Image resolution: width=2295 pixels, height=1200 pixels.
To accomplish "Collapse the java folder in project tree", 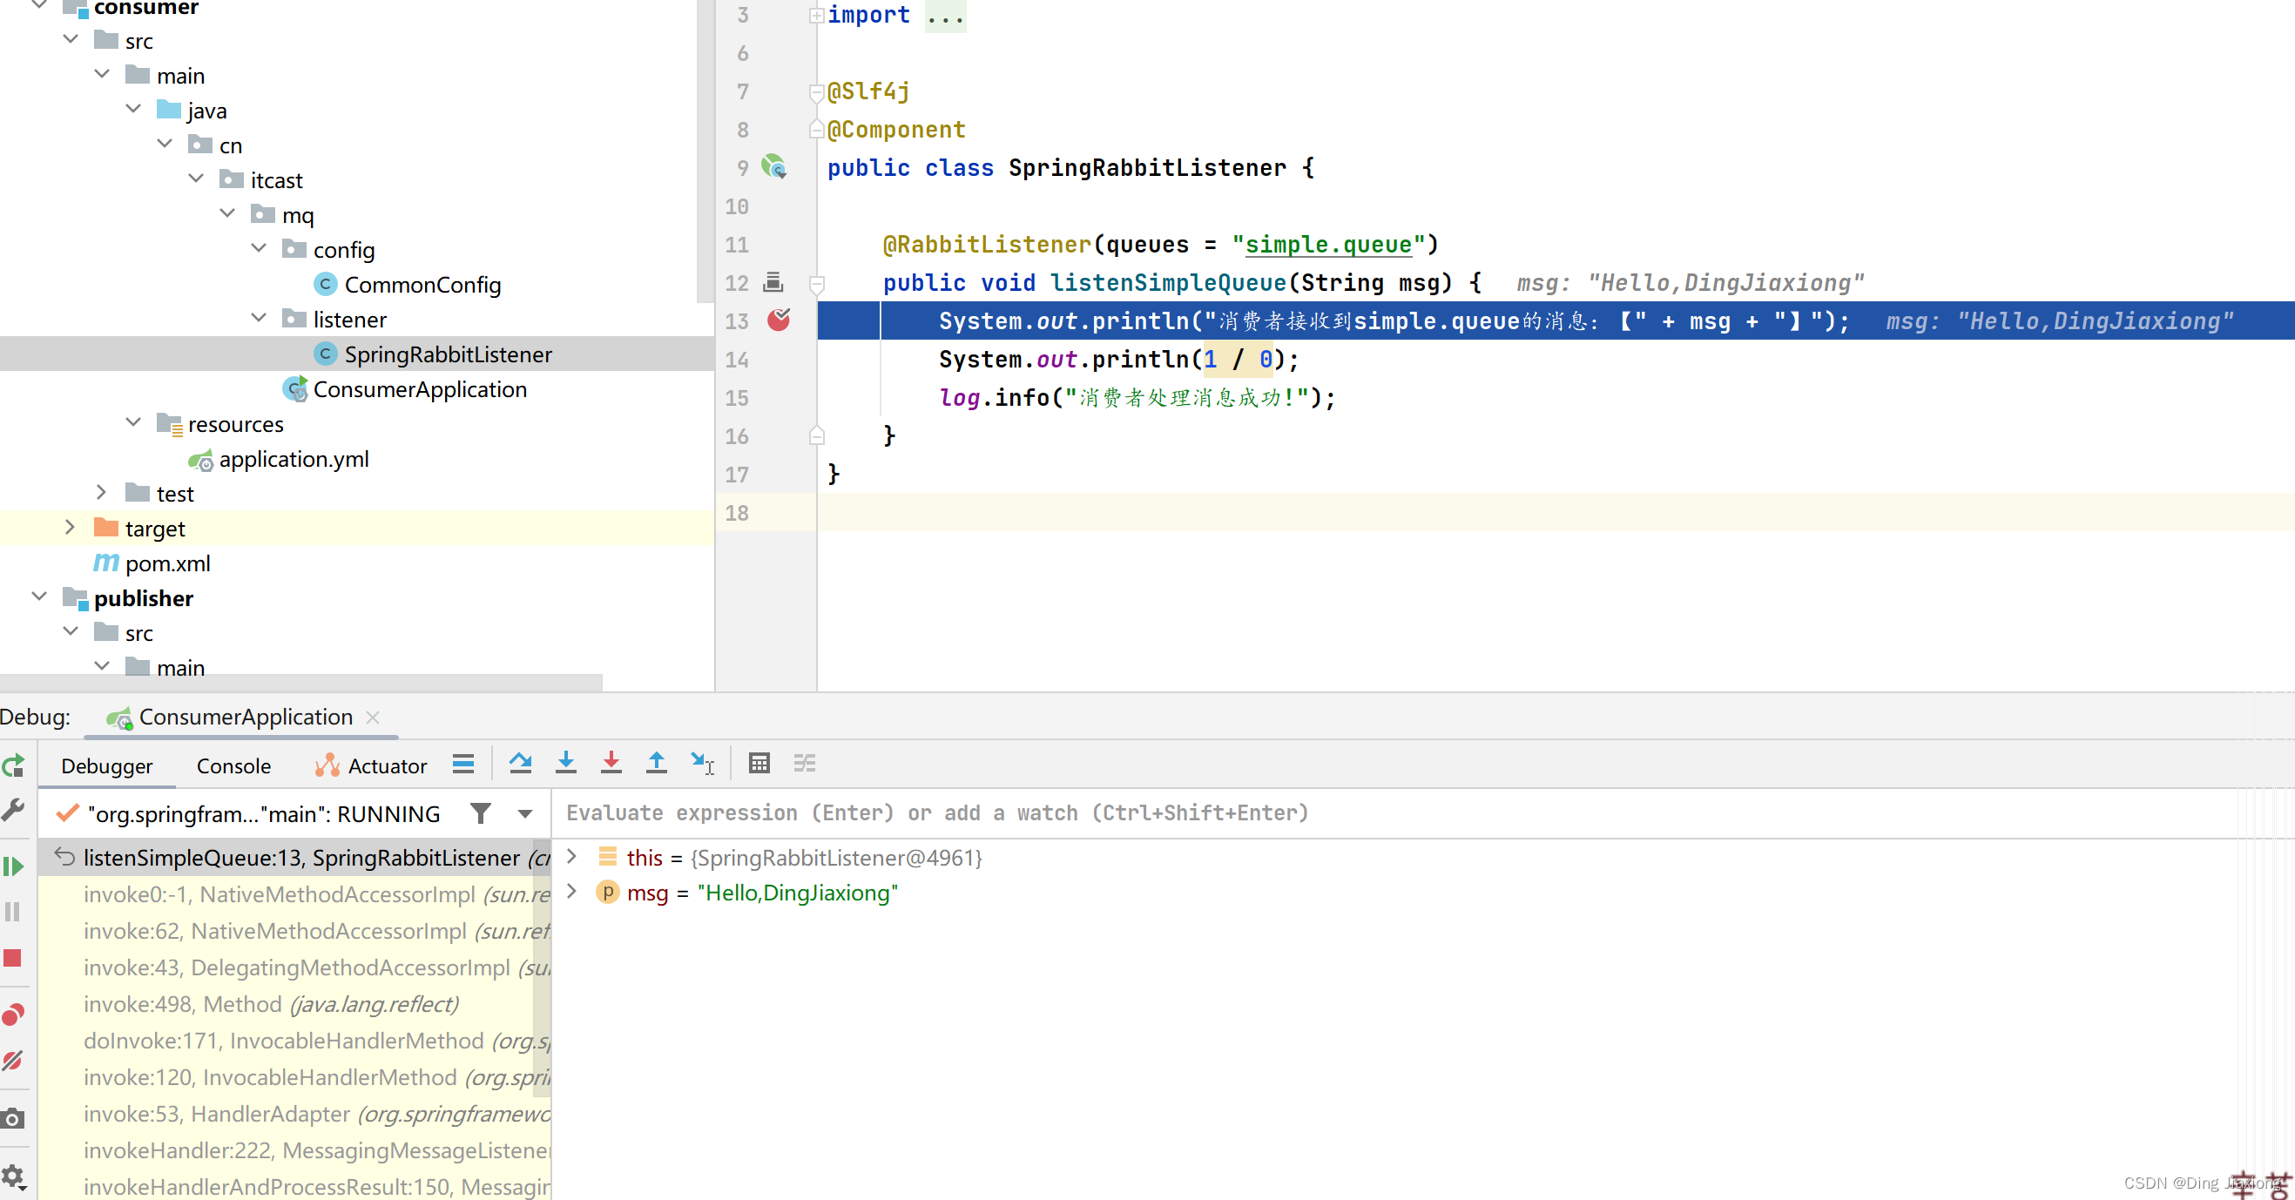I will click(x=133, y=109).
